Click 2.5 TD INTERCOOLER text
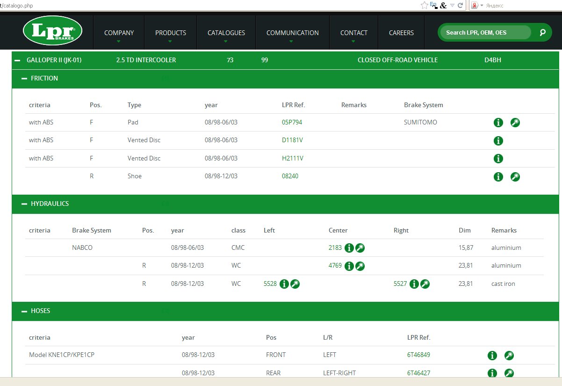The height and width of the screenshot is (386, 562). pyautogui.click(x=146, y=60)
